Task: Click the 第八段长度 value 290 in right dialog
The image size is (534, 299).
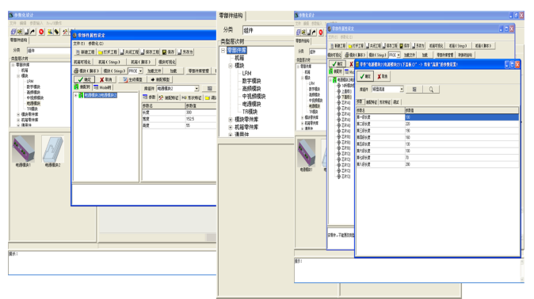Action: coord(461,164)
